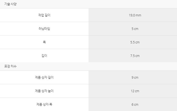Click the 러닝타임 row label
The image size is (177, 111).
44,29
